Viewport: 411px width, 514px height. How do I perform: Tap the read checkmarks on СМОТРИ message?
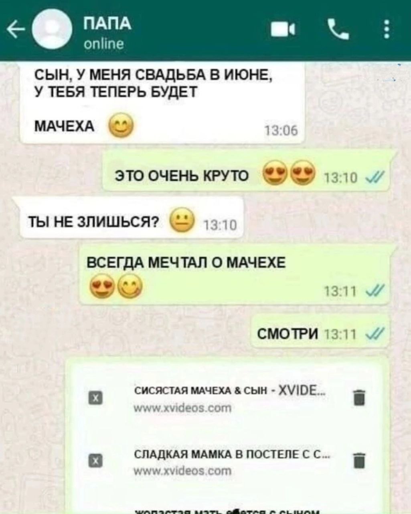(377, 333)
